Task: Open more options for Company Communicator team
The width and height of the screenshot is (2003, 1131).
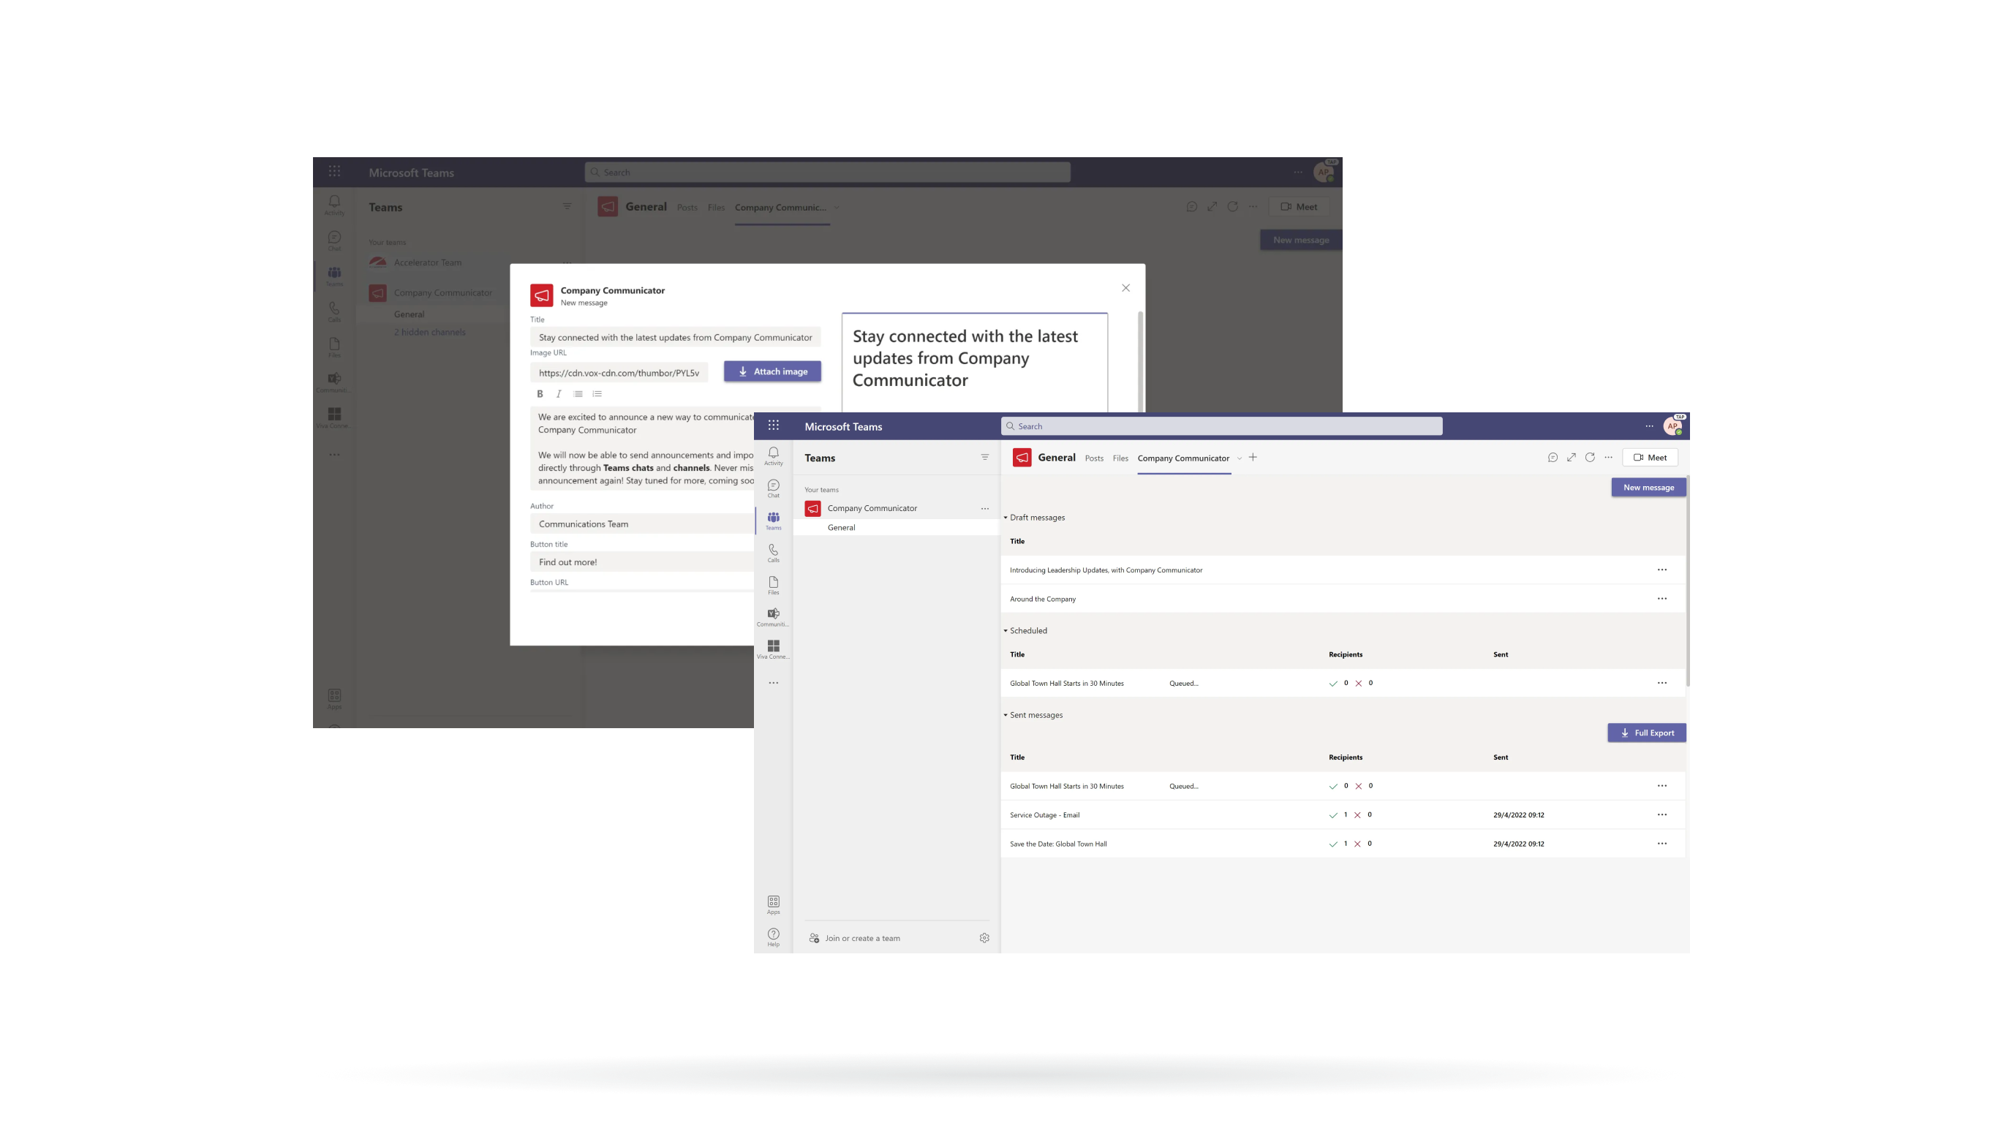Action: tap(984, 508)
